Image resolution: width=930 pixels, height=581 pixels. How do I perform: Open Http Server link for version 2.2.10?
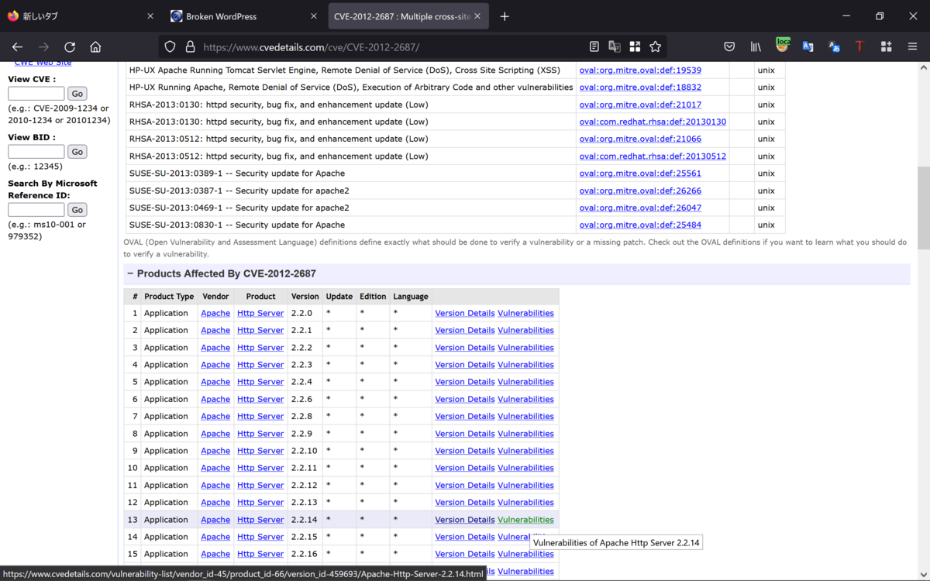[x=260, y=451]
